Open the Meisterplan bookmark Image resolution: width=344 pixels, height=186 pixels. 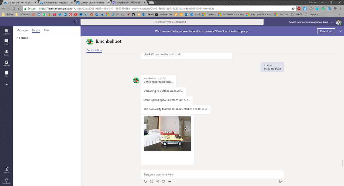coord(163,14)
